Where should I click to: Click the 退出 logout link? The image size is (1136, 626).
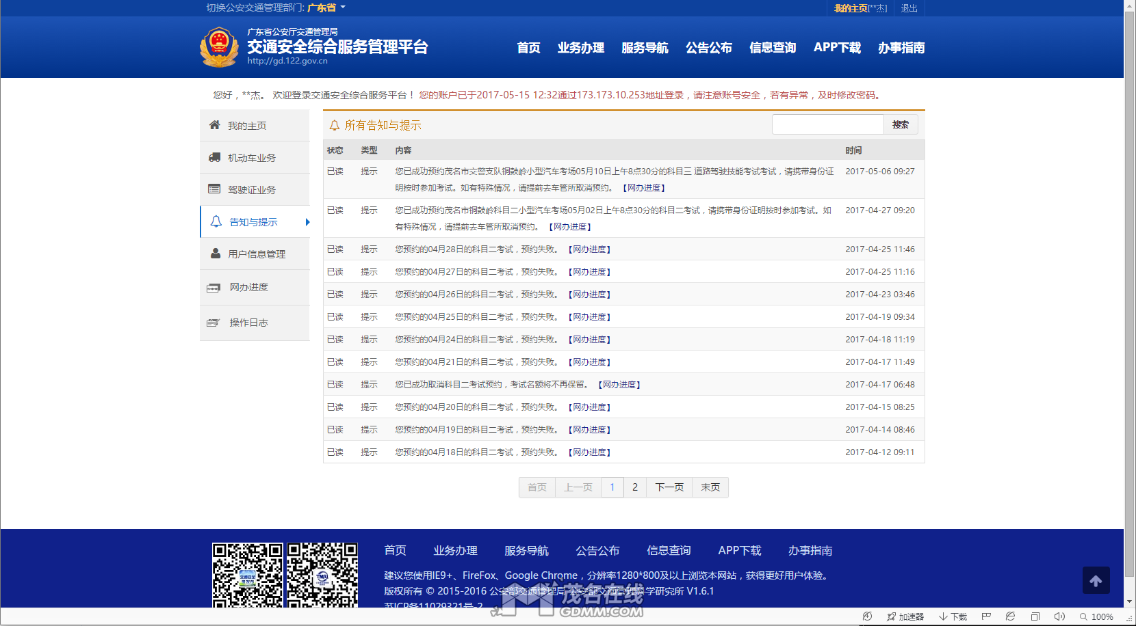click(x=909, y=8)
